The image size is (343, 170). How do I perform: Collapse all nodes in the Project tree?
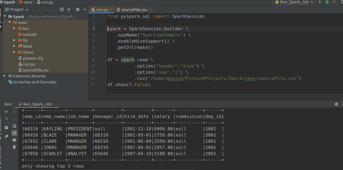pos(69,9)
